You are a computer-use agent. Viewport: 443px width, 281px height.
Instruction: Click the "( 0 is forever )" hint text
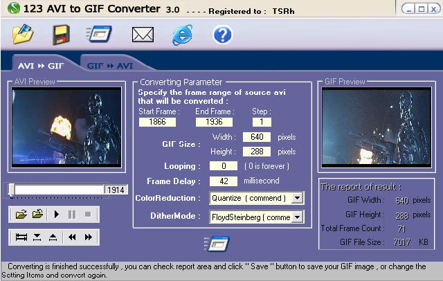coord(266,166)
